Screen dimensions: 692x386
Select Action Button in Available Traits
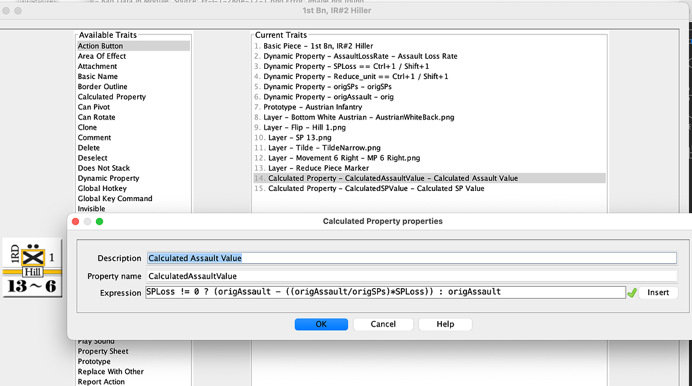(133, 46)
